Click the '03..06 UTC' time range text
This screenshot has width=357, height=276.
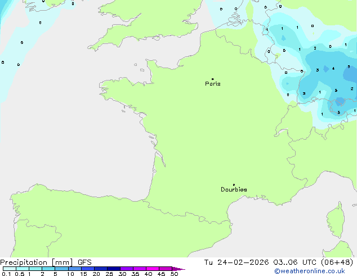294,262
